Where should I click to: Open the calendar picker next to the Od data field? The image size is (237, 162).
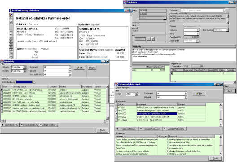pos(25,67)
